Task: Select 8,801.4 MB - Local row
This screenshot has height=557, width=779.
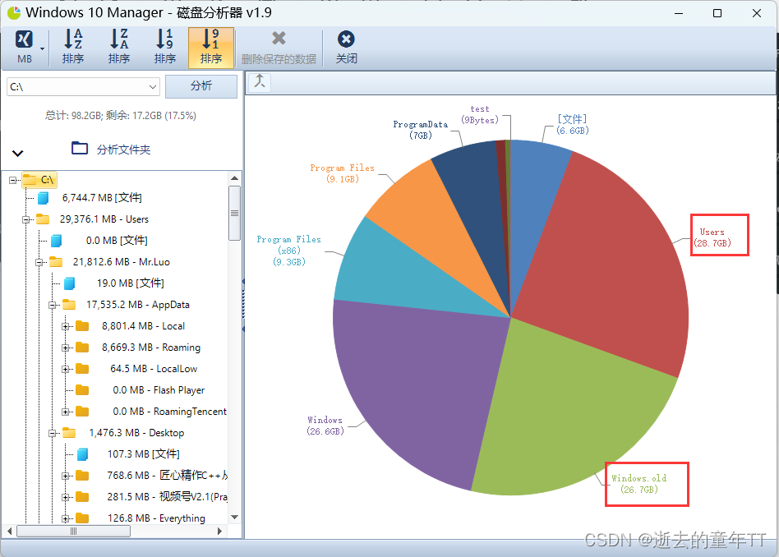Action: point(143,326)
